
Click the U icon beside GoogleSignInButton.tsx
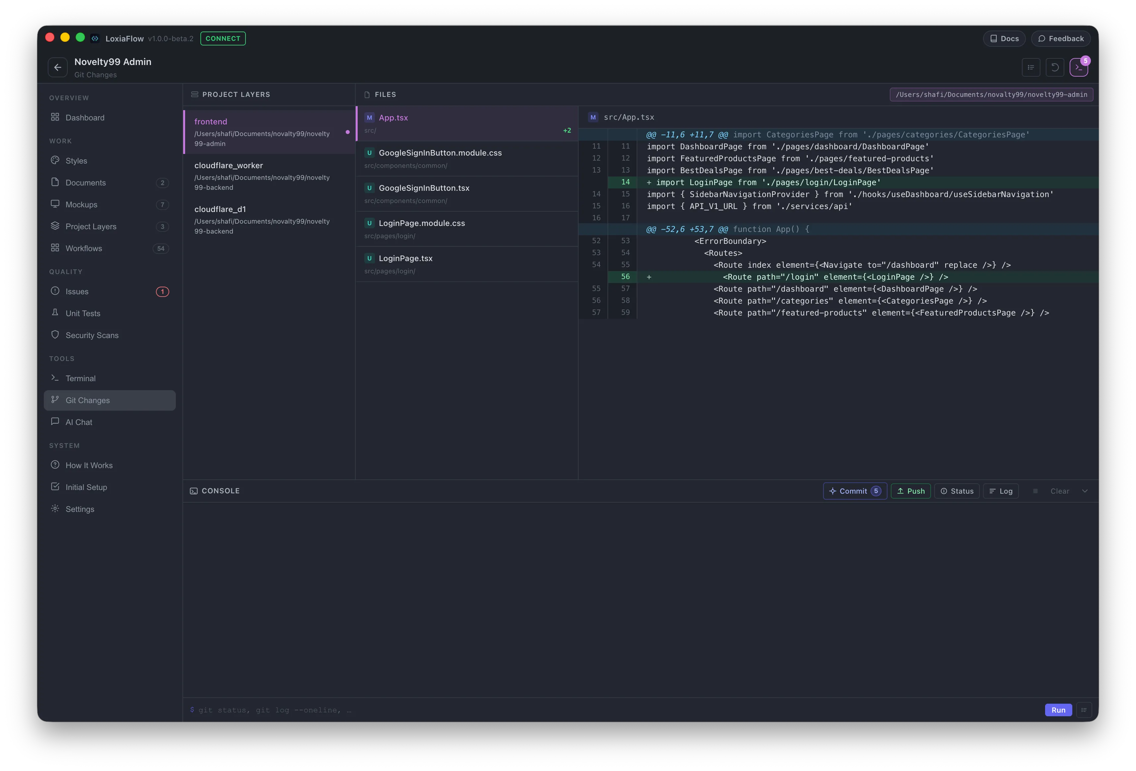tap(370, 188)
